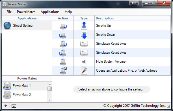This screenshot has width=173, height=111.
Task: Select the "Scrolls Down" description
Action: (105, 35)
